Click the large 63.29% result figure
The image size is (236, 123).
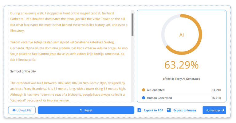(181, 65)
